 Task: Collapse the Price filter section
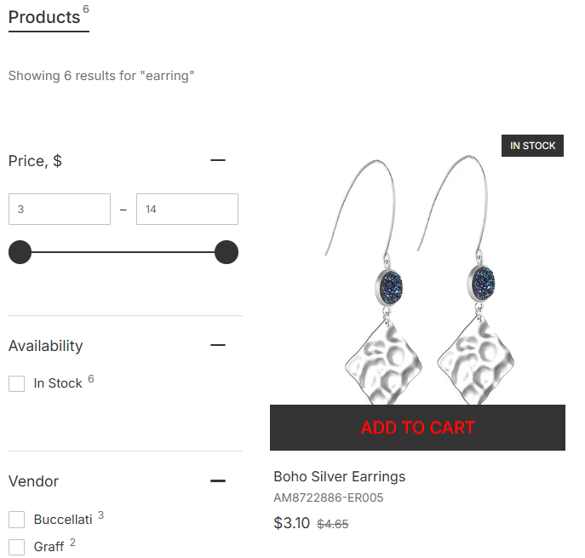point(218,160)
